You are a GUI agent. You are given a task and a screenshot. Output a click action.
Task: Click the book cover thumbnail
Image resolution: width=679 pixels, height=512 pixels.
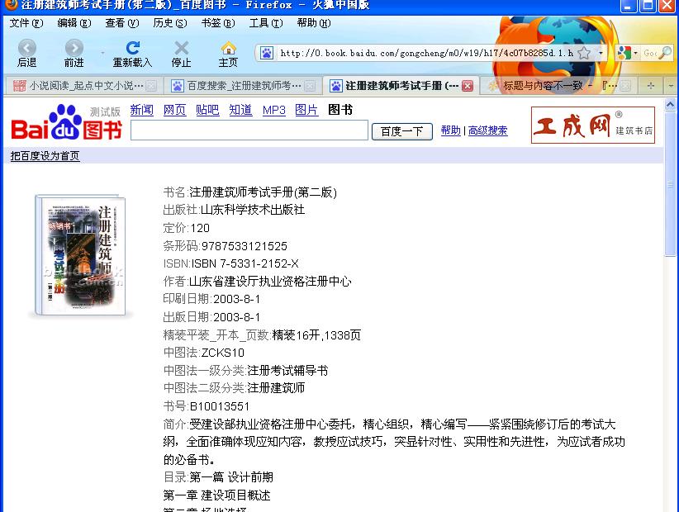(x=81, y=255)
